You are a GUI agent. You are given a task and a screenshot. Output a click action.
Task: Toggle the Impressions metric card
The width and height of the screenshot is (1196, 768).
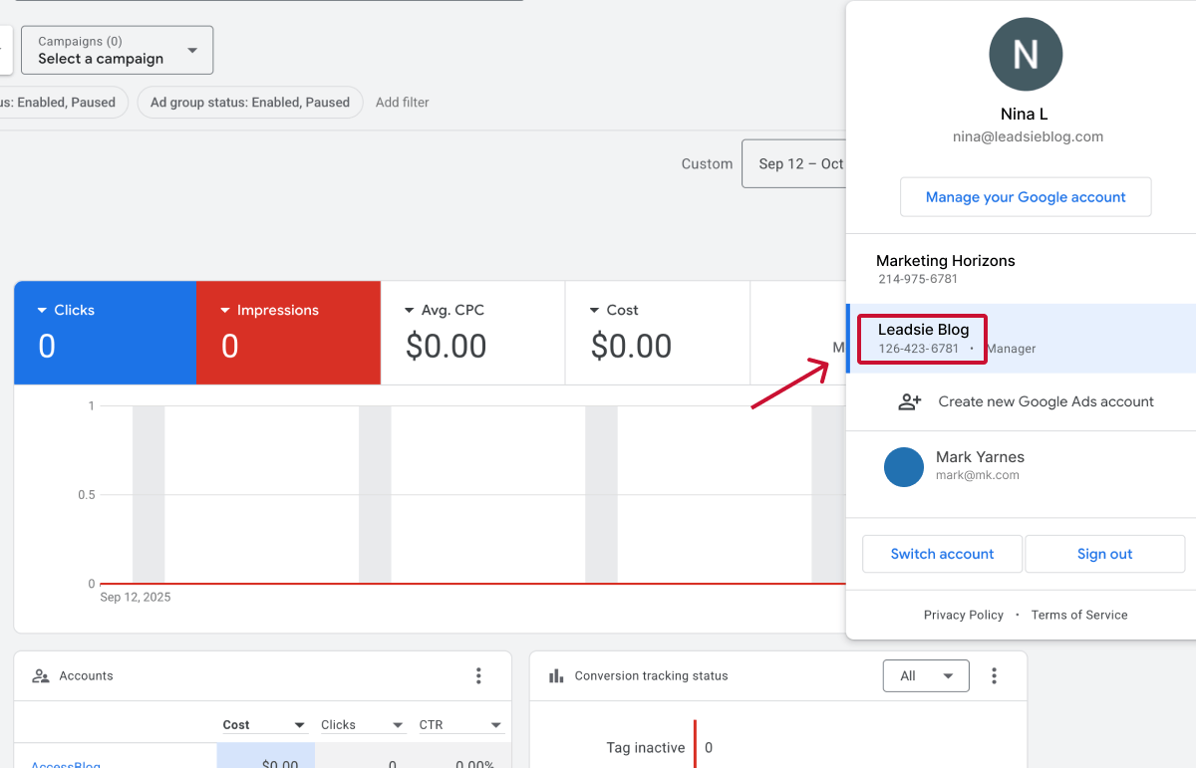(288, 332)
